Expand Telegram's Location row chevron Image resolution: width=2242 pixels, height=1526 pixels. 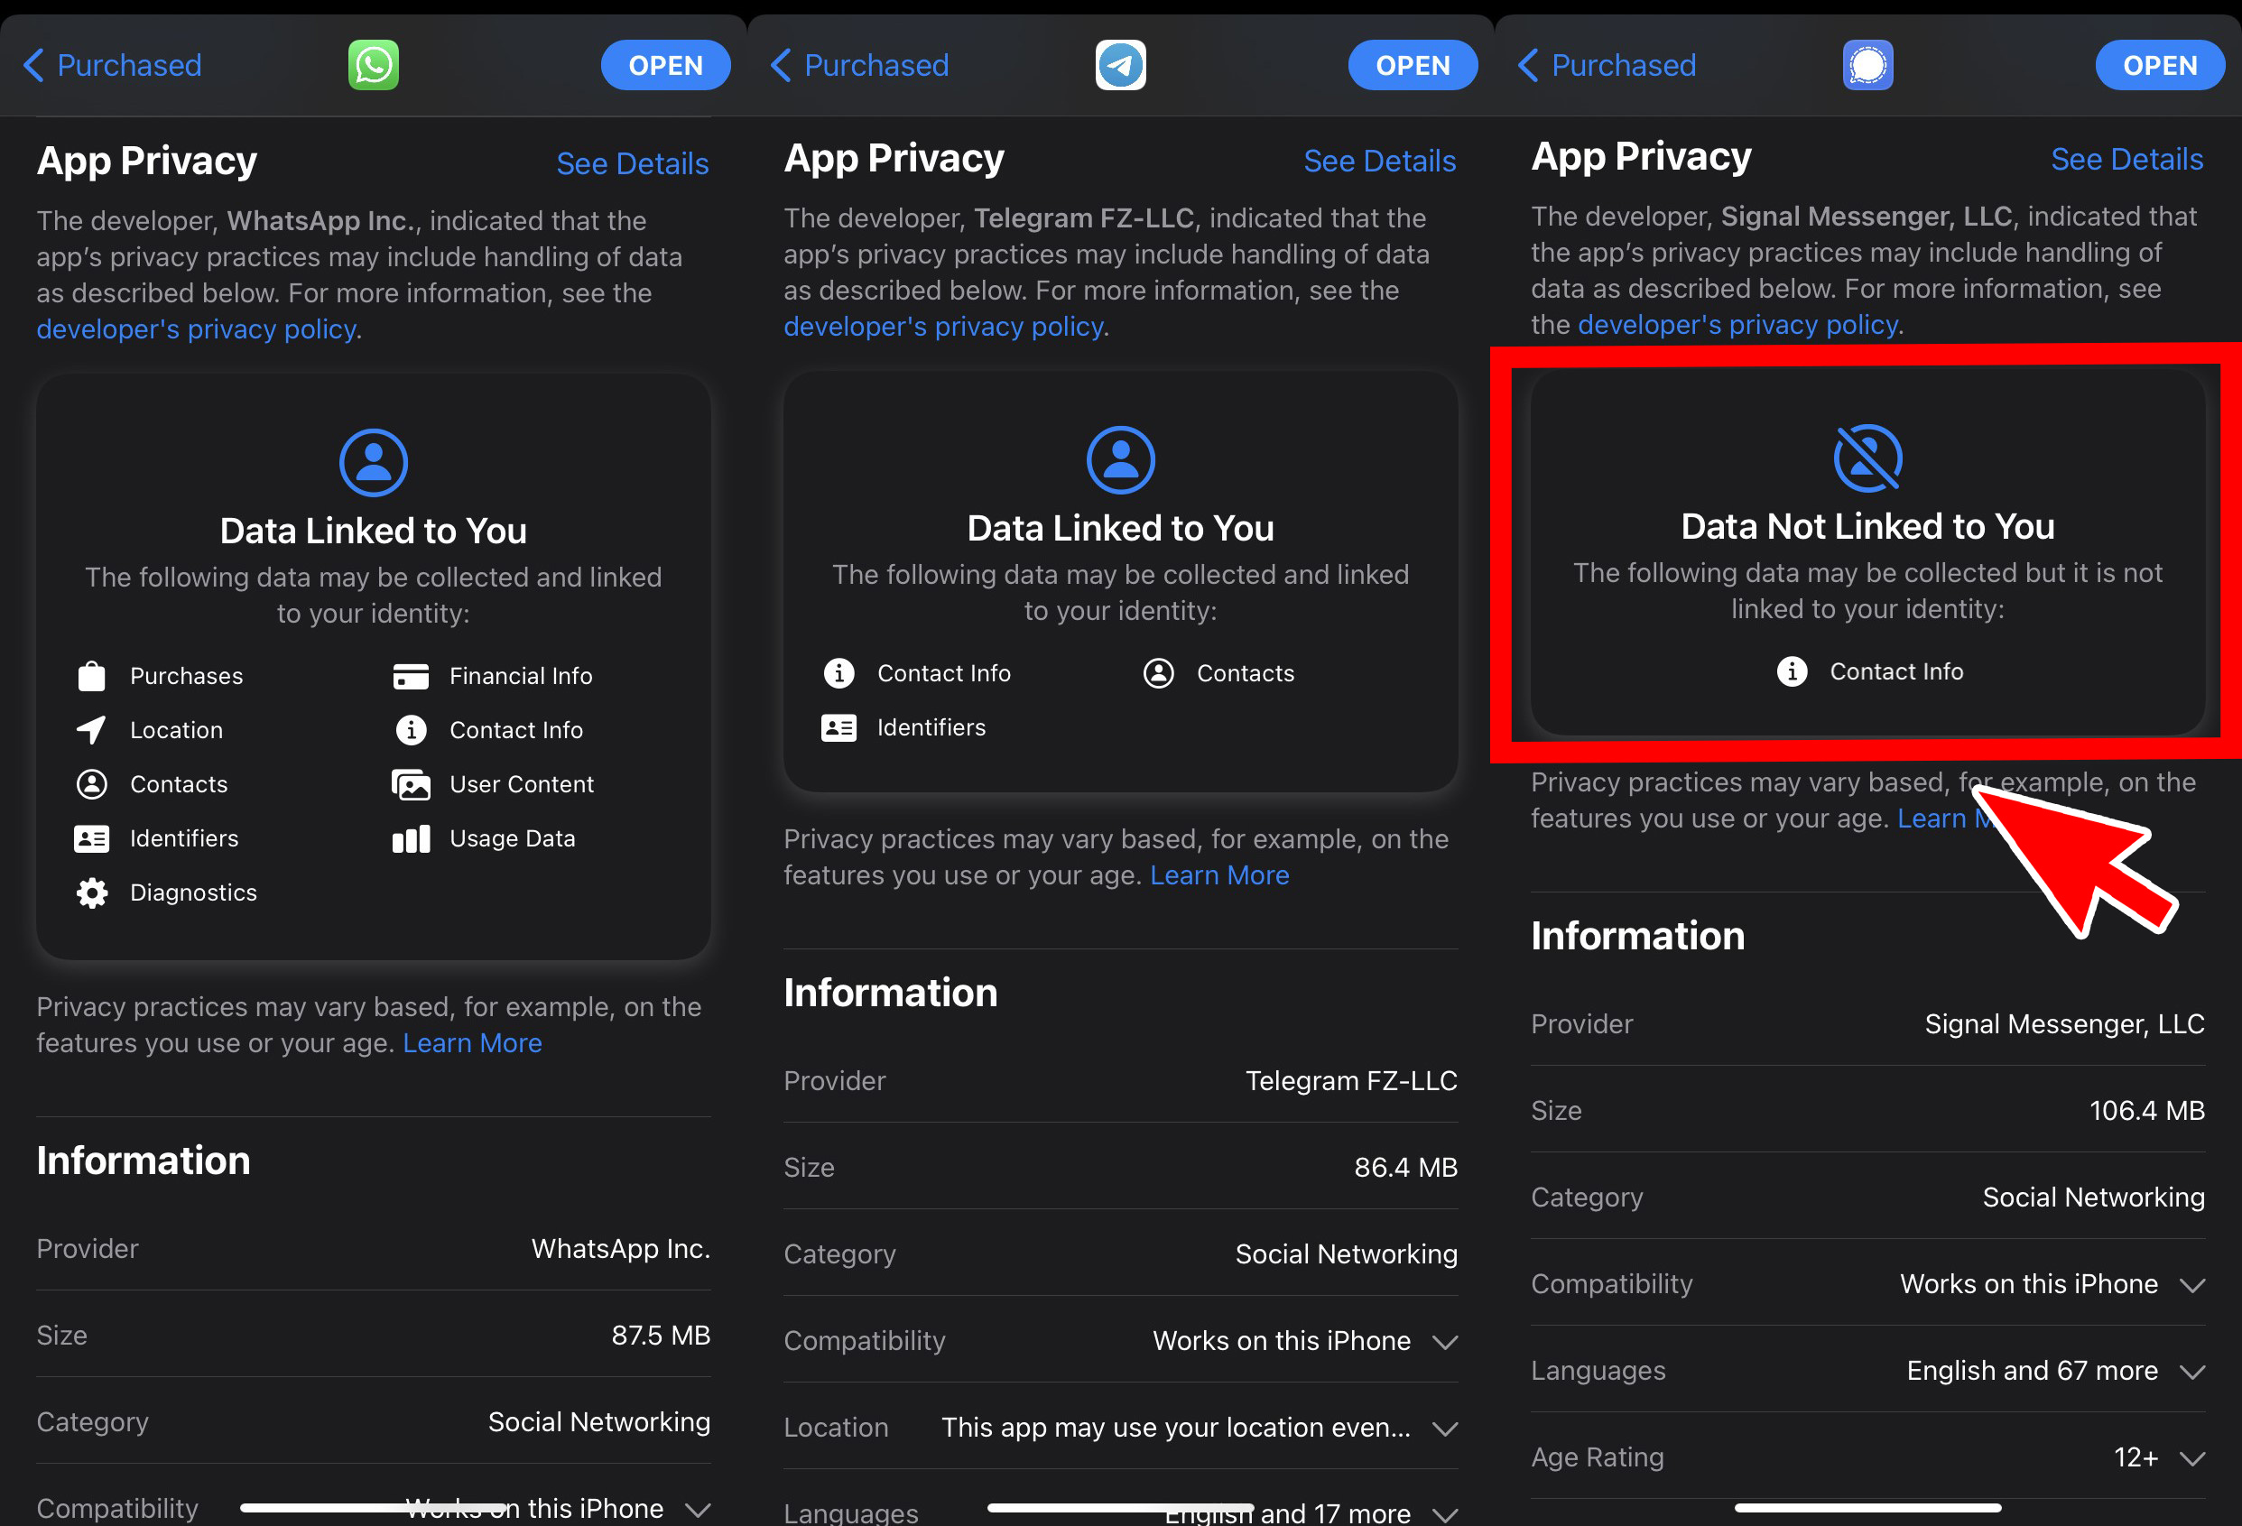coord(1444,1428)
